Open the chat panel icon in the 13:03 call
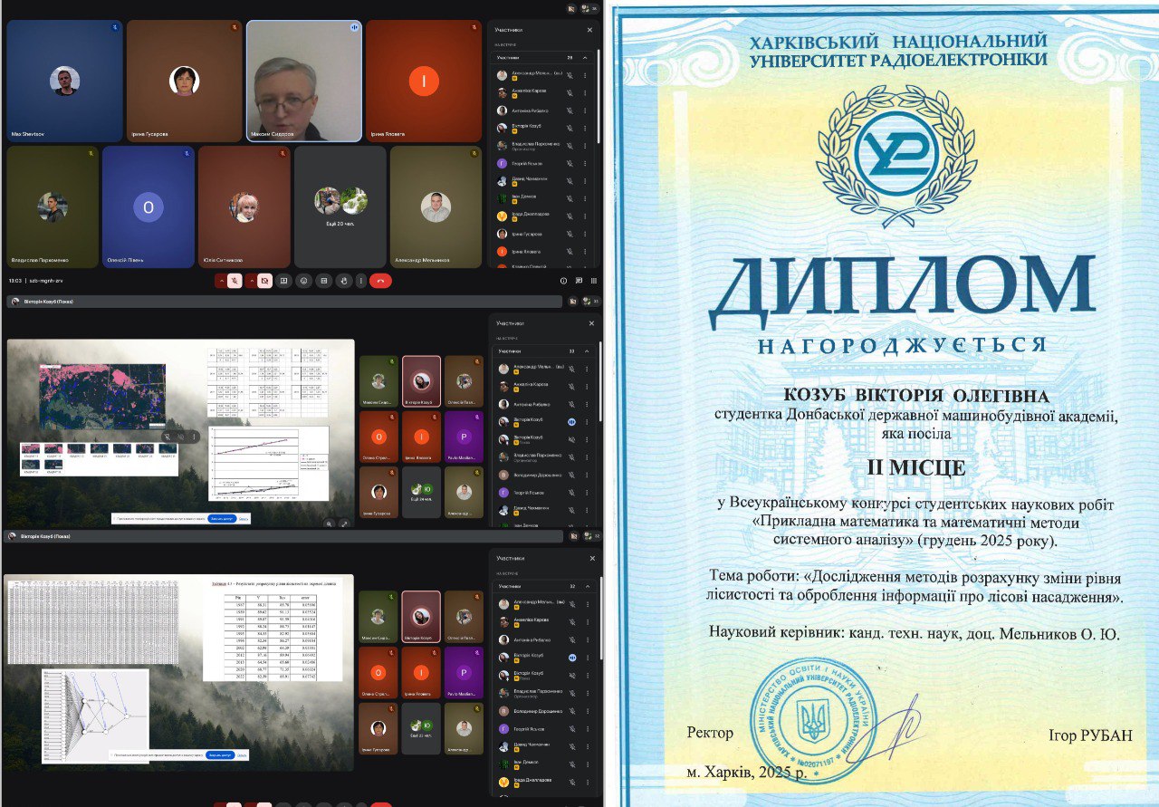1159x807 pixels. 579,281
